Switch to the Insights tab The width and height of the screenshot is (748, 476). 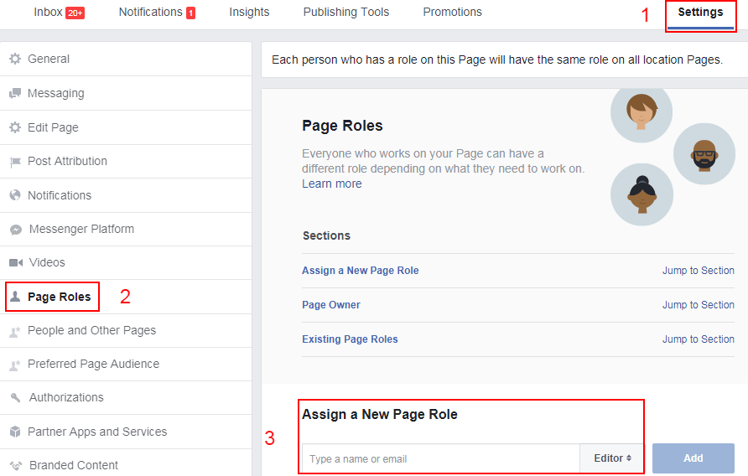249,13
